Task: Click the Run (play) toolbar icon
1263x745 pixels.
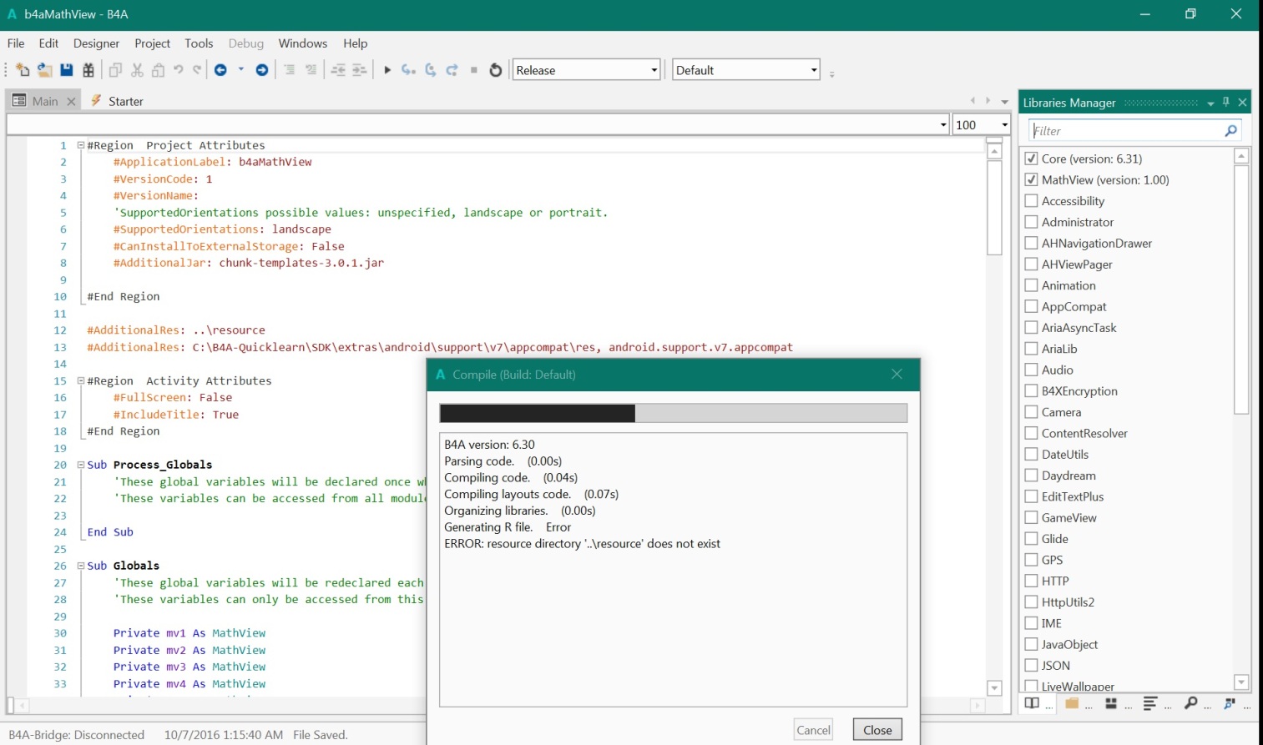Action: [387, 70]
